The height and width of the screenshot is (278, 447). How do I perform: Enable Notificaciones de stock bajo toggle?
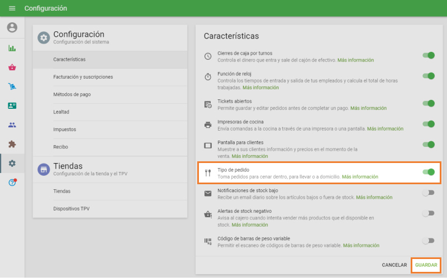[x=428, y=193]
